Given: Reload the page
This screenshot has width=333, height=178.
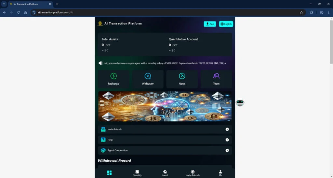Looking at the screenshot, I should coord(18,12).
